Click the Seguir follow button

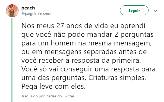(x=134, y=11)
